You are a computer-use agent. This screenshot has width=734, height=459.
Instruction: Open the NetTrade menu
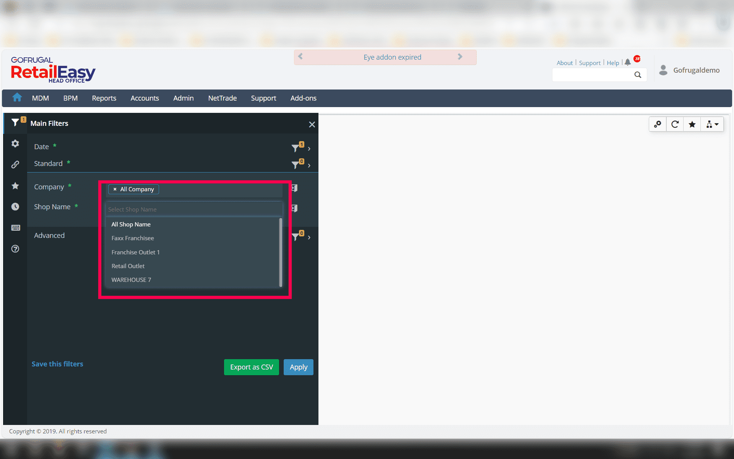[x=222, y=98]
